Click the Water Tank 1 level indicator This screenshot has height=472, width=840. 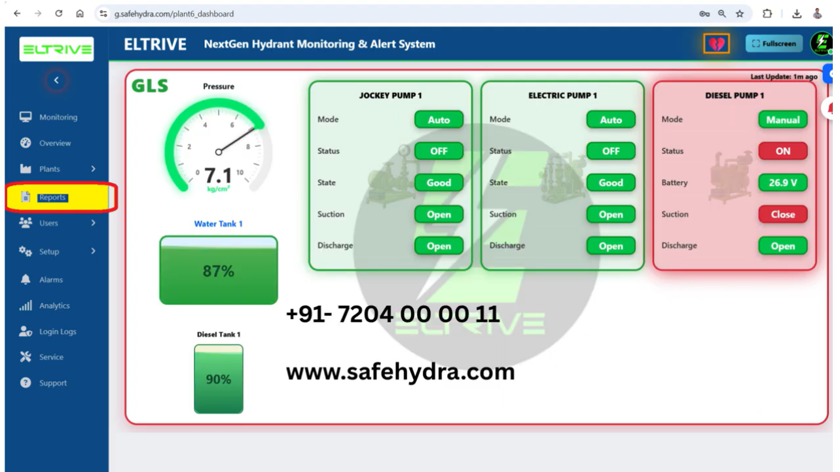(218, 270)
